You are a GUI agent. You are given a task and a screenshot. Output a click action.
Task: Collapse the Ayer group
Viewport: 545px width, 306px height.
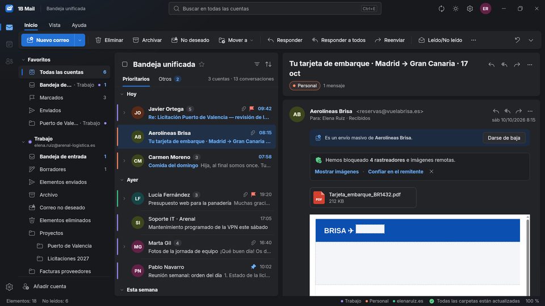tap(121, 180)
